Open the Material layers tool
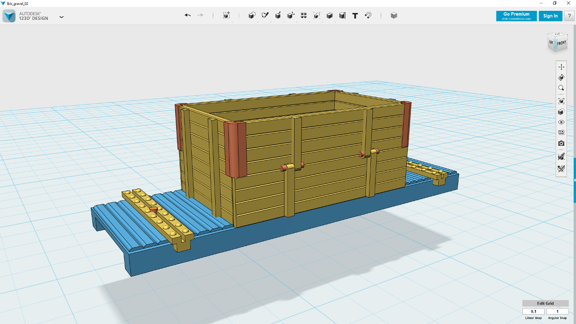Viewport: 576px width, 324px height. click(394, 15)
